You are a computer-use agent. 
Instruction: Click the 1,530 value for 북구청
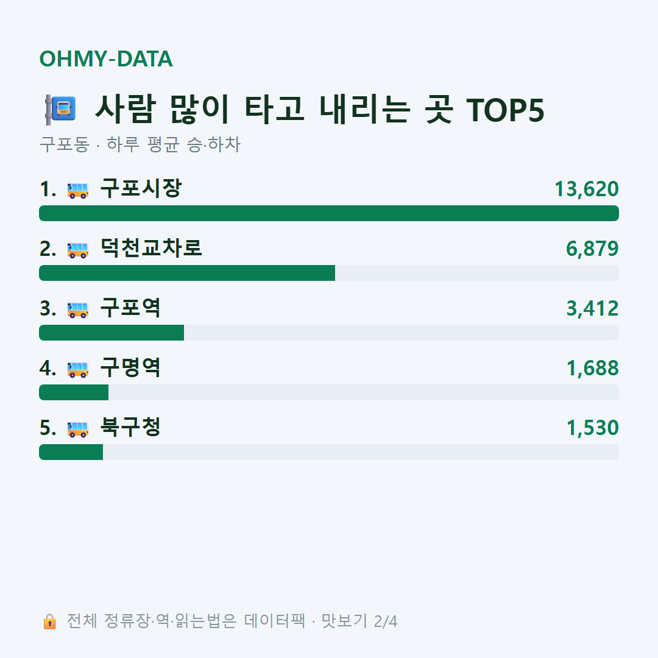point(593,428)
